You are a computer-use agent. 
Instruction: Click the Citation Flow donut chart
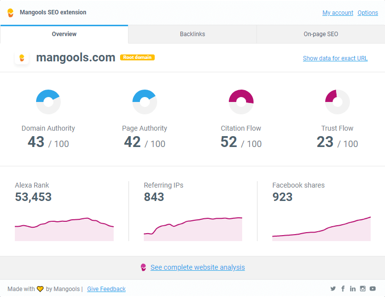click(241, 102)
